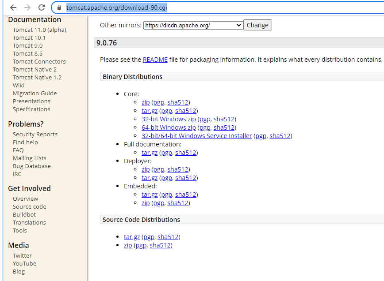Click the browser back arrow
384x281 pixels.
tap(13, 7)
